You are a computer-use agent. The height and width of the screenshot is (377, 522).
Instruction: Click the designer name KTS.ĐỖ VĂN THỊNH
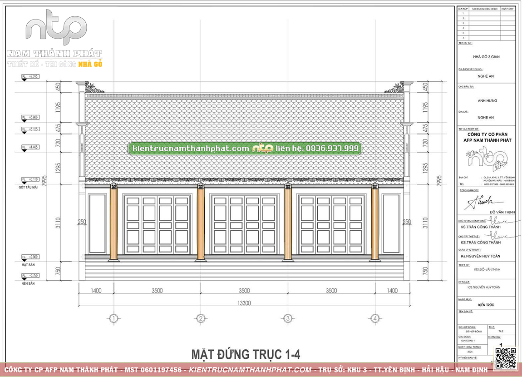pos(488,269)
